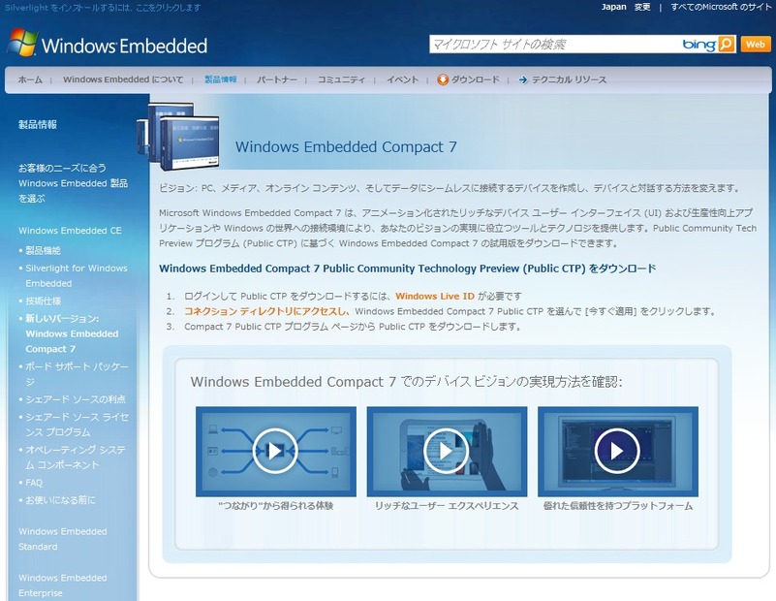Open Silverlight for Windows Embedded sidebar link
Viewport: 776px width, 601px height.
(77, 275)
